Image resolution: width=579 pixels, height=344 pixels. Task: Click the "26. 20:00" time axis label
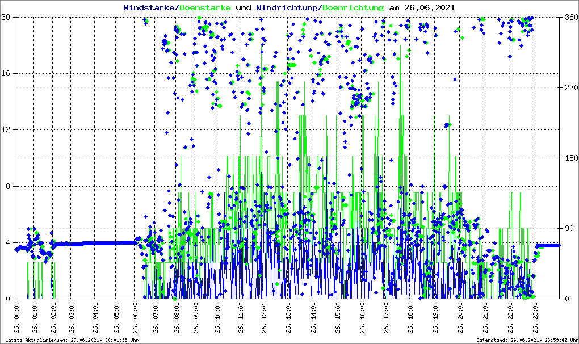[460, 317]
